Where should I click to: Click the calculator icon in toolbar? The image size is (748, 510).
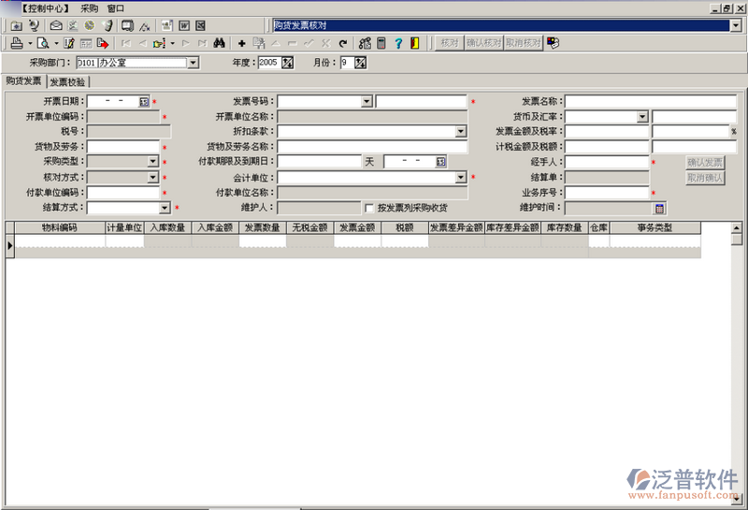point(381,43)
